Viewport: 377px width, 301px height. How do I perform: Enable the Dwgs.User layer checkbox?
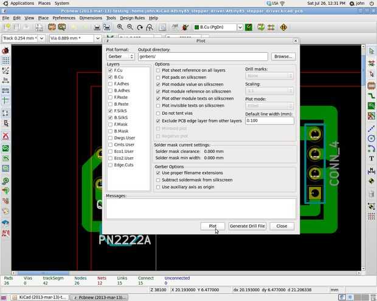110,138
